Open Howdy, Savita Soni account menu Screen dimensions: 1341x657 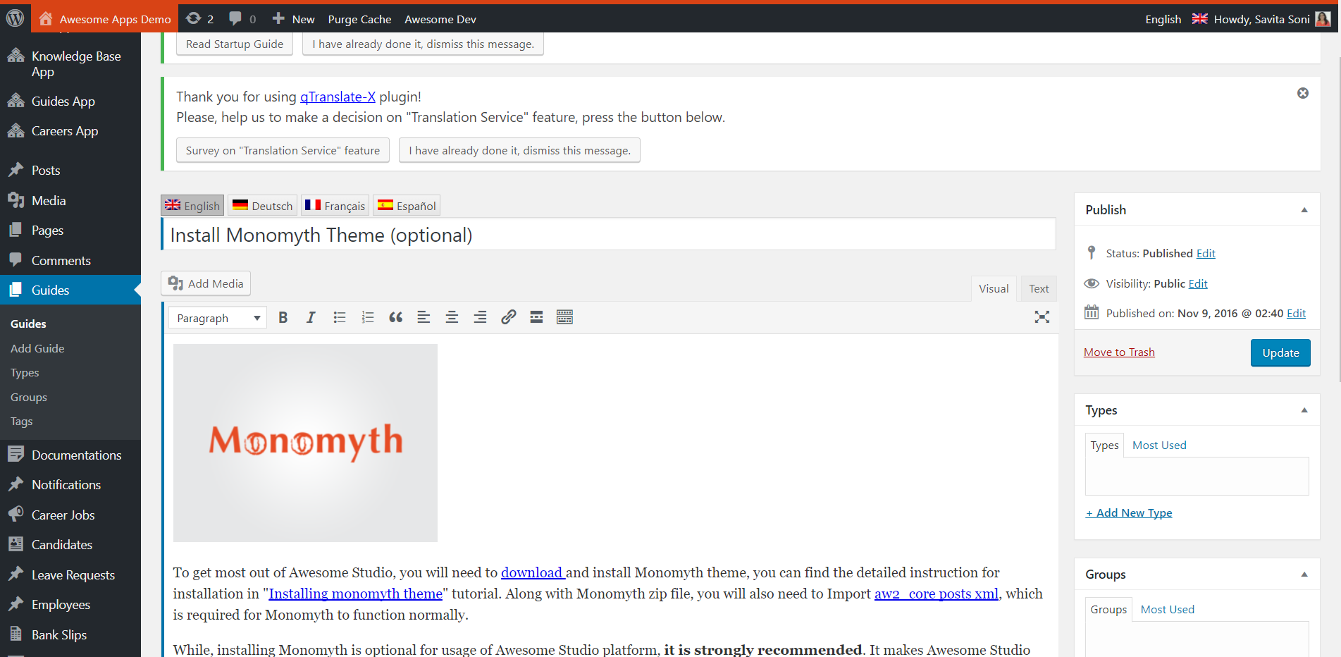pyautogui.click(x=1271, y=19)
